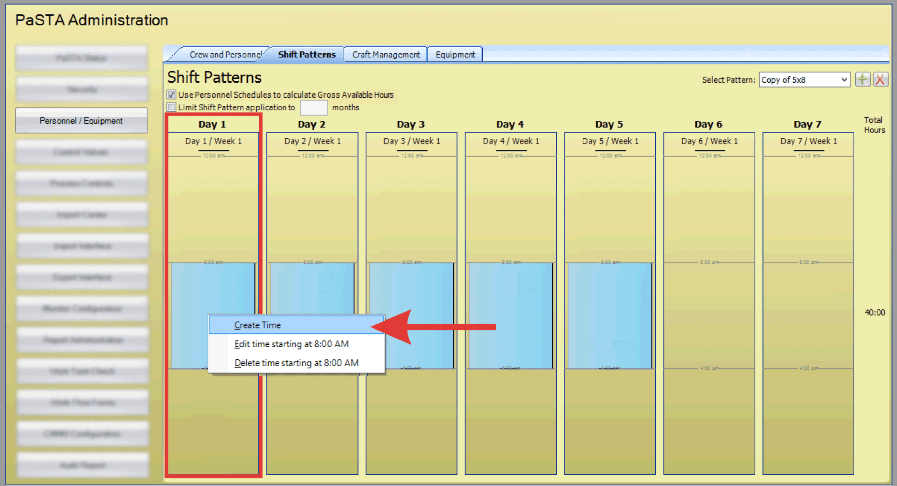Select Shift Patterns tab
Screen dimensions: 897x486
[x=307, y=55]
